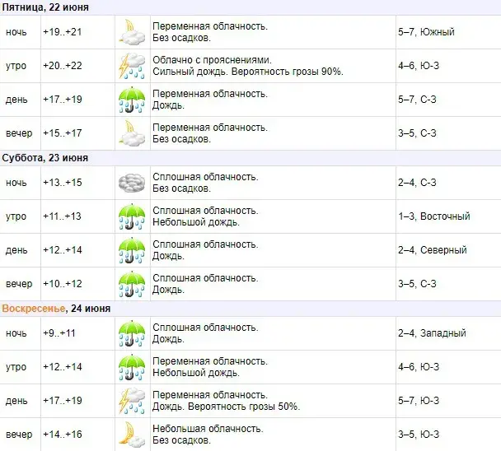This screenshot has width=501, height=451.
Task: Click the moon-cloud icon for Friday night
Action: pos(132,32)
